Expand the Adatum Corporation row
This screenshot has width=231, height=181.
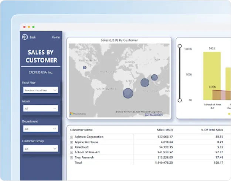click(x=71, y=137)
